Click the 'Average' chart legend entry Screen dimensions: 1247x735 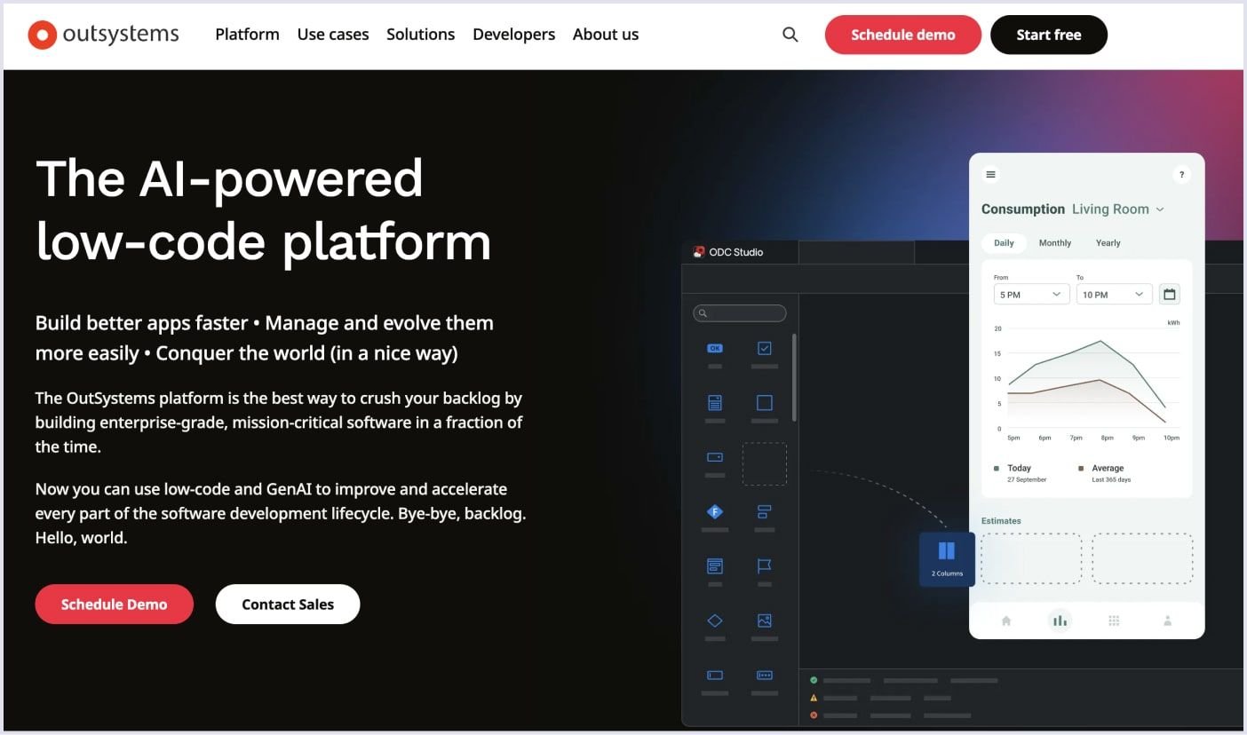coord(1105,472)
